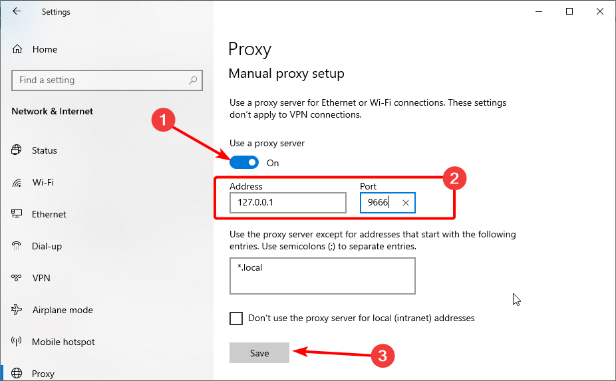
Task: Click the back arrow icon
Action: click(x=17, y=11)
